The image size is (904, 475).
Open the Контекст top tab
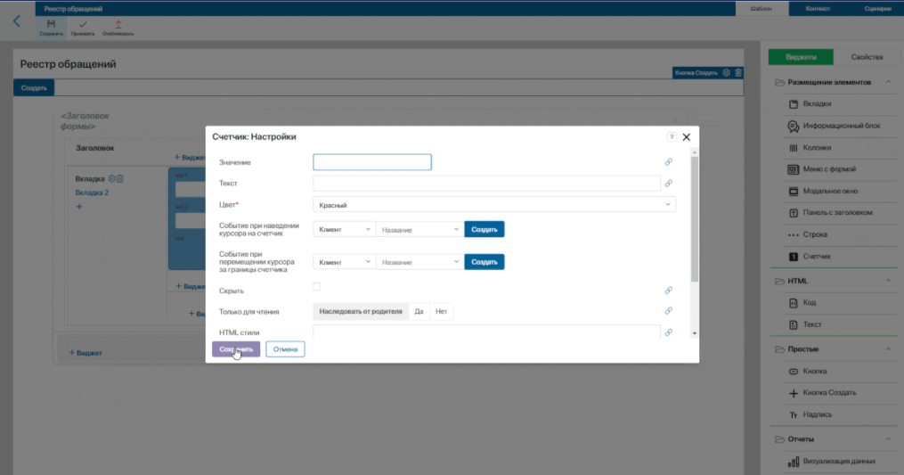(x=818, y=9)
